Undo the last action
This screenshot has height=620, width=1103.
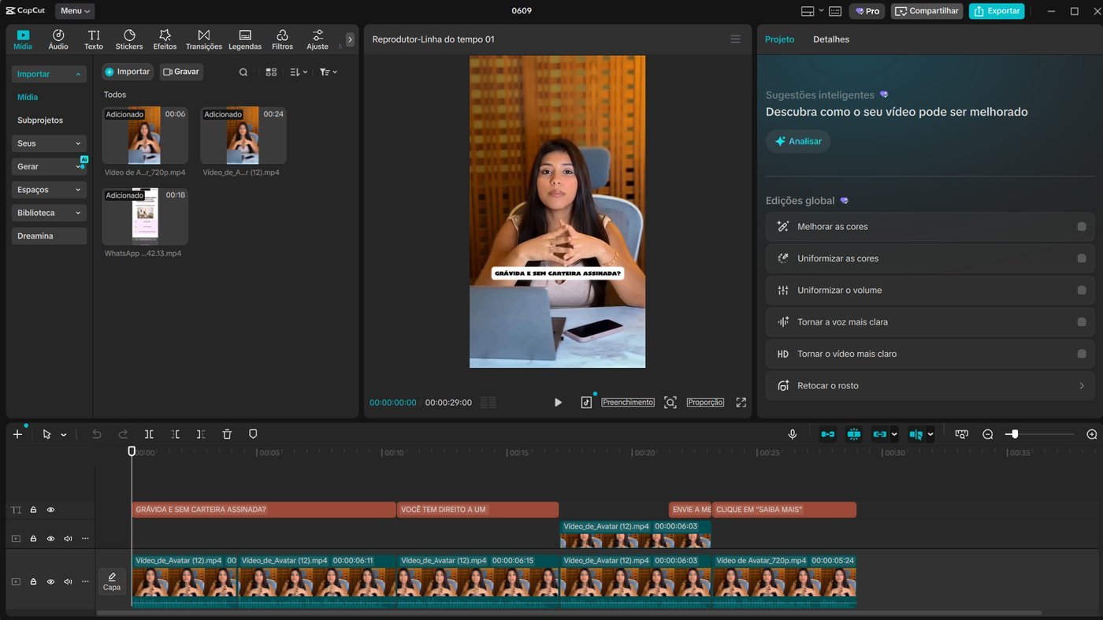click(x=97, y=434)
